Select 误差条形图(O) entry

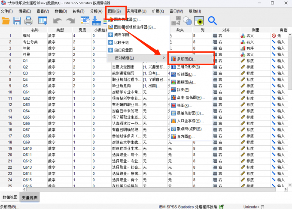(191, 113)
